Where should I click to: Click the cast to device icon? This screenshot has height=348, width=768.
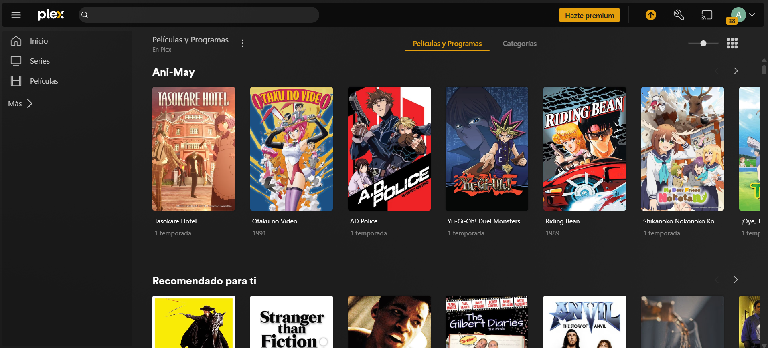pyautogui.click(x=707, y=15)
